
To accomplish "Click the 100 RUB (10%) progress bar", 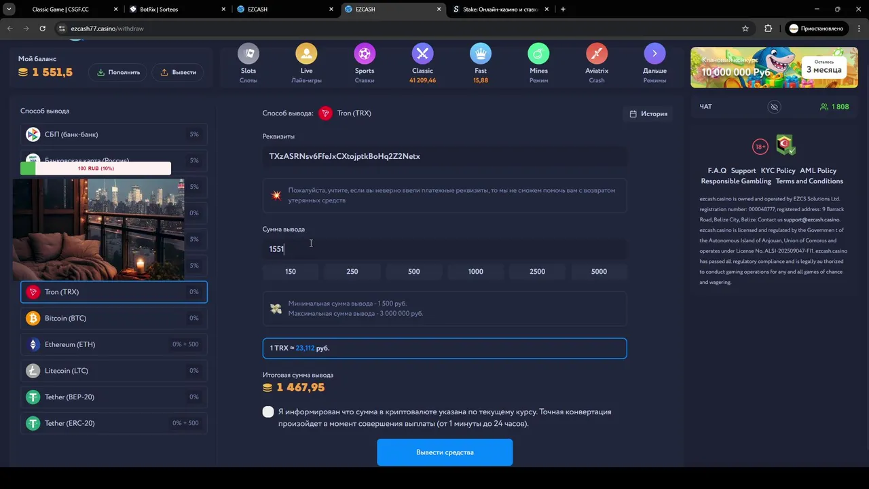I will [96, 168].
